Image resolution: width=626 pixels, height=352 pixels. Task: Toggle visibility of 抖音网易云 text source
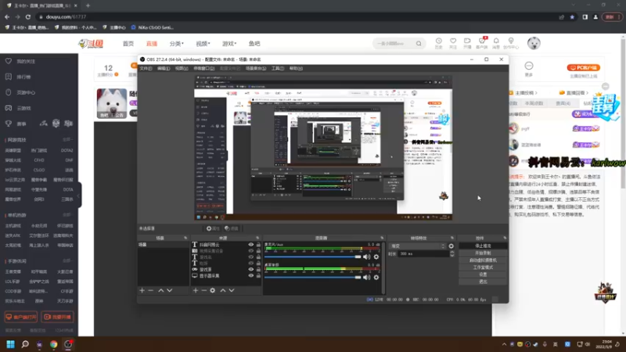[x=250, y=245]
